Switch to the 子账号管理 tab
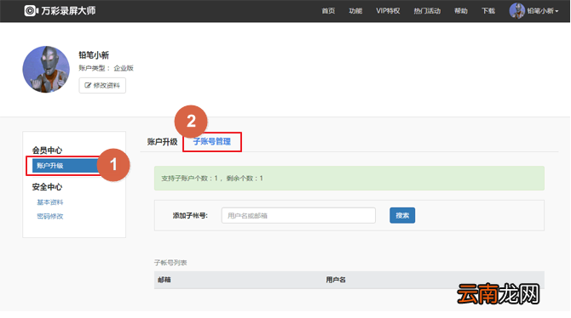 [212, 142]
